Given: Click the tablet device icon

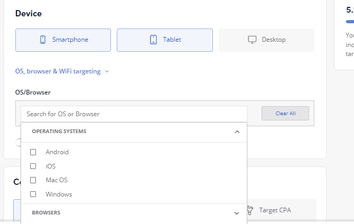Looking at the screenshot, I should coord(153,40).
